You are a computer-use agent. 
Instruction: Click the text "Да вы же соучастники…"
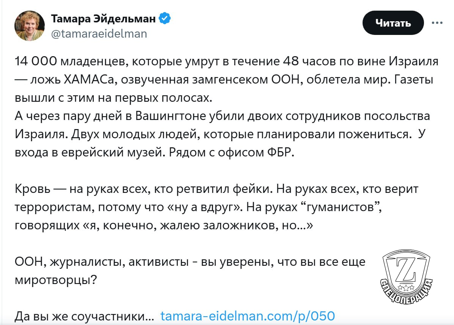[84, 316]
